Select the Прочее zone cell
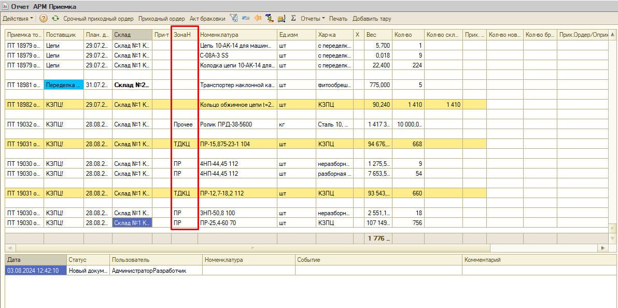The height and width of the screenshot is (308, 618). coord(185,124)
